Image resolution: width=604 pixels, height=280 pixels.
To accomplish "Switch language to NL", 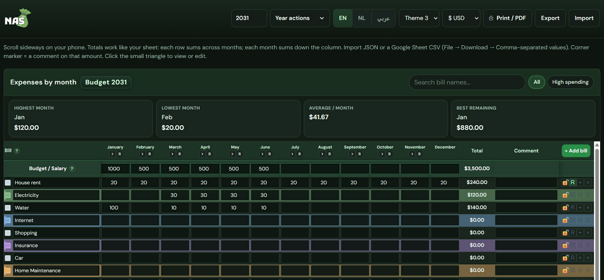I will click(x=362, y=18).
